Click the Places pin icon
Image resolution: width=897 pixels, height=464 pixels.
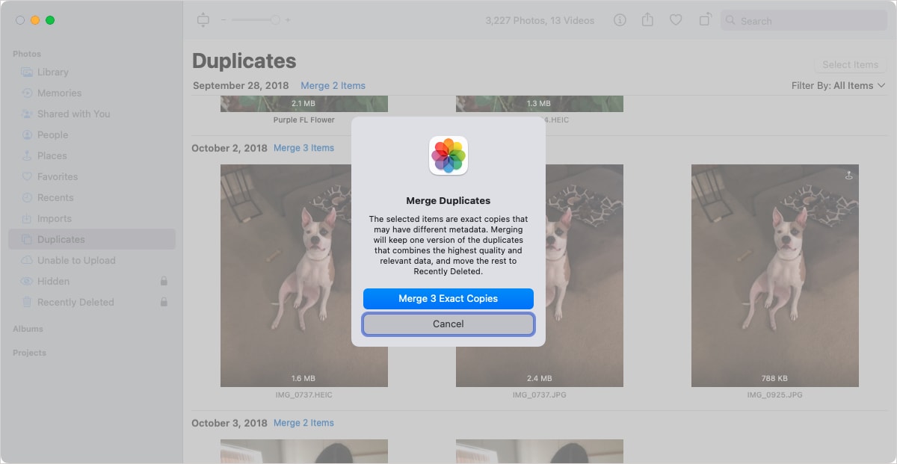27,156
